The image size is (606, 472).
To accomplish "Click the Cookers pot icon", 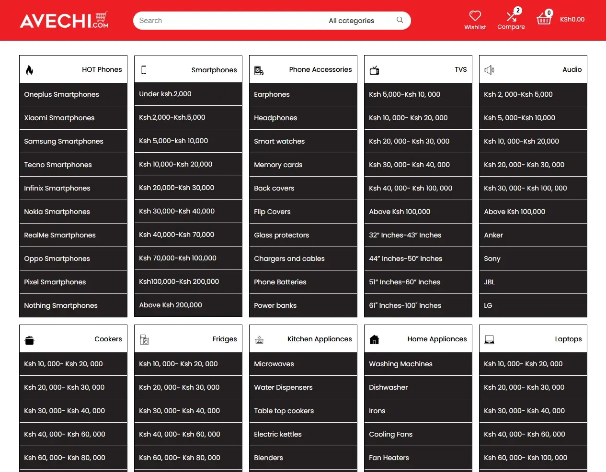I will pos(29,340).
